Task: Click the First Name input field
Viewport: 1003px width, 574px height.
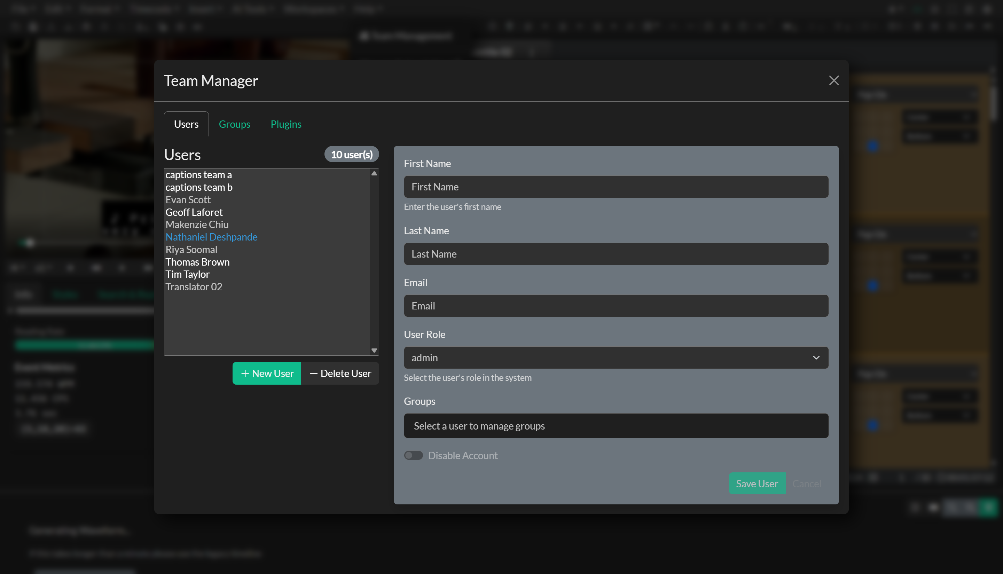Action: click(616, 187)
